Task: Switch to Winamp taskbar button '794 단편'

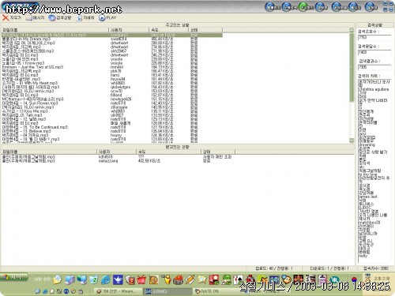Action: point(118,291)
